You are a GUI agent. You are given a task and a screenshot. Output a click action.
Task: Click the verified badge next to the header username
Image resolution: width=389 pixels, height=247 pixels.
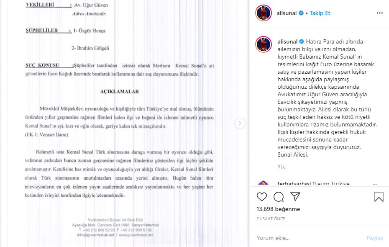(301, 13)
